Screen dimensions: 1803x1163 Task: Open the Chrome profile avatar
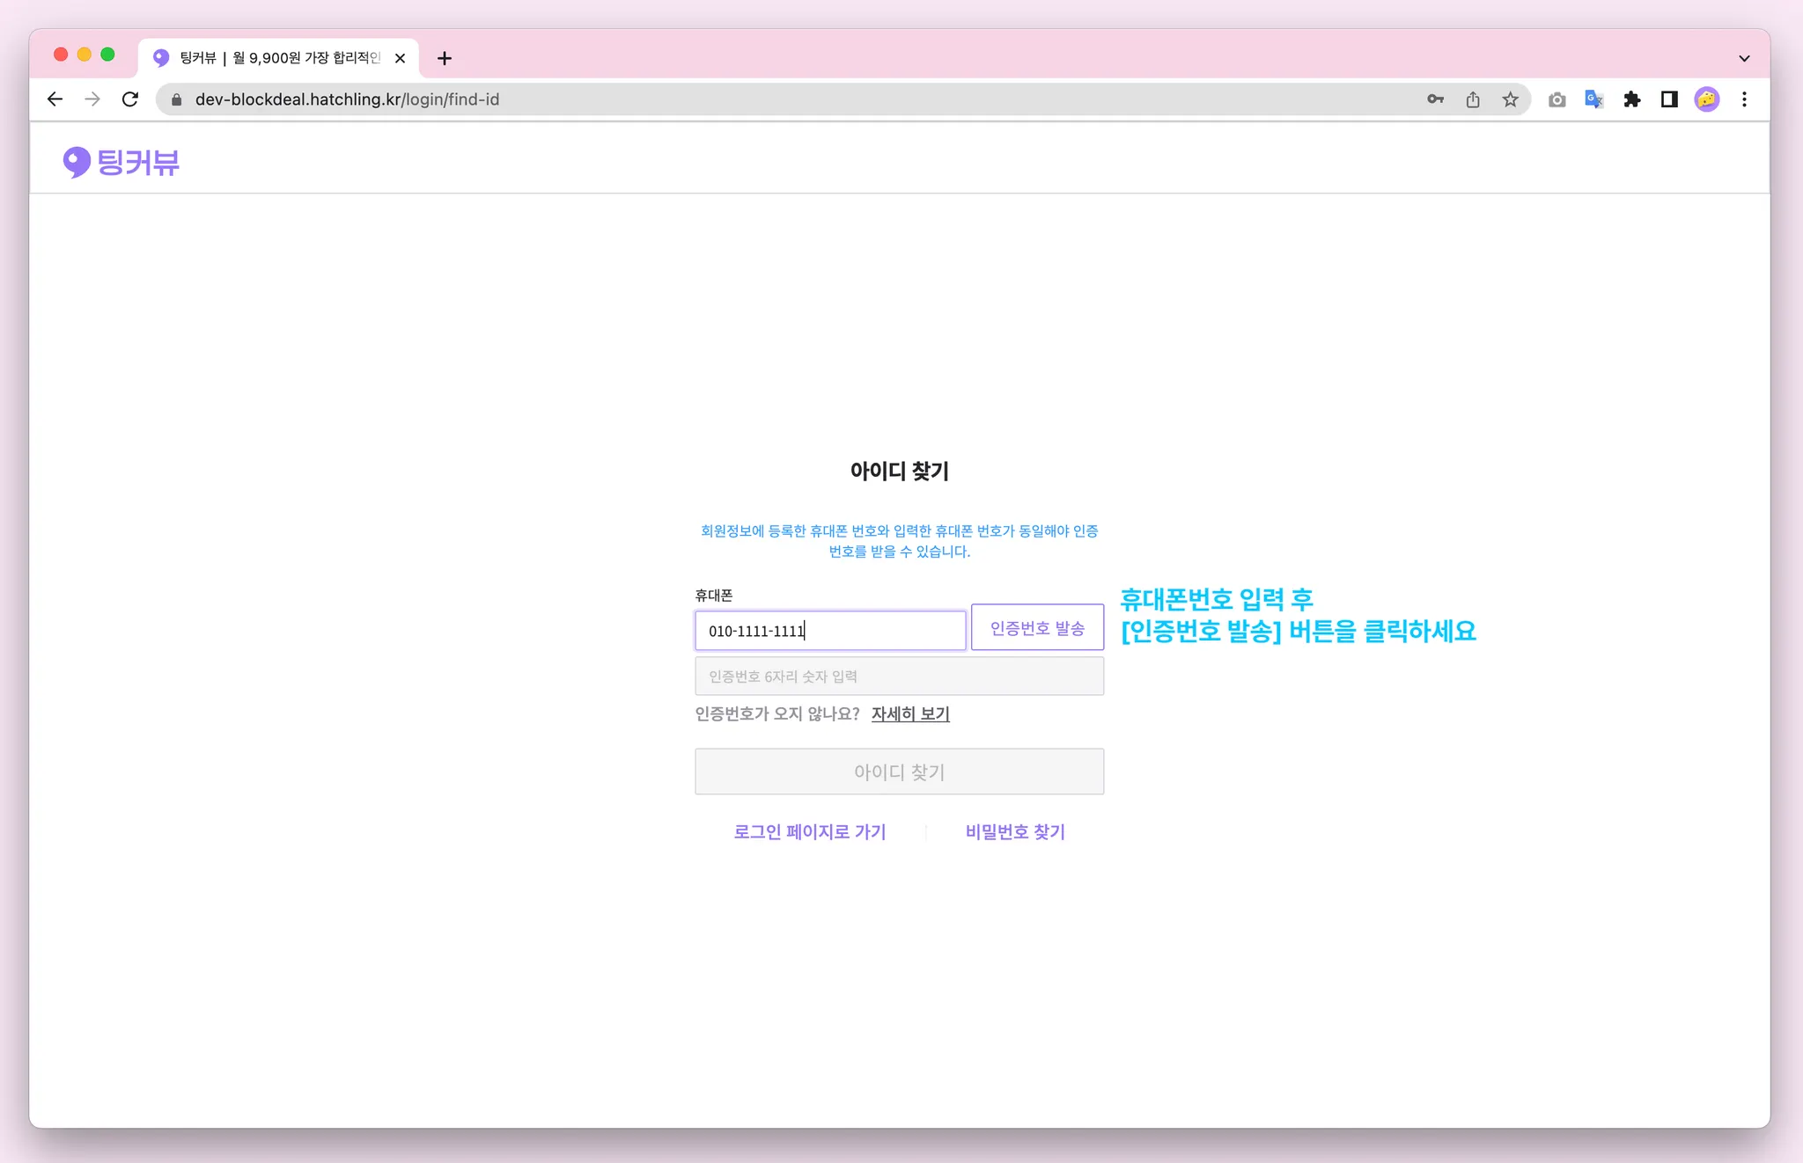click(x=1706, y=99)
